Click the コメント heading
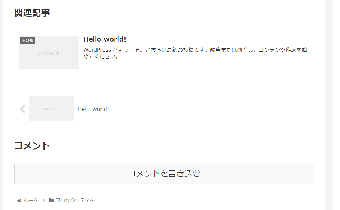The width and height of the screenshot is (340, 210). (x=32, y=145)
